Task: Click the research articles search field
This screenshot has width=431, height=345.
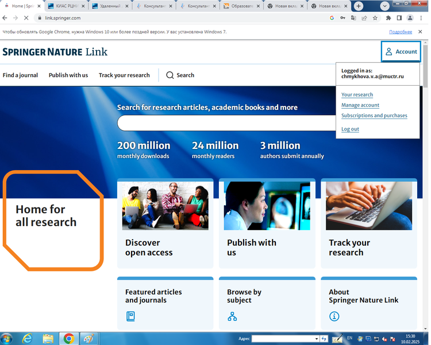Action: click(x=226, y=122)
